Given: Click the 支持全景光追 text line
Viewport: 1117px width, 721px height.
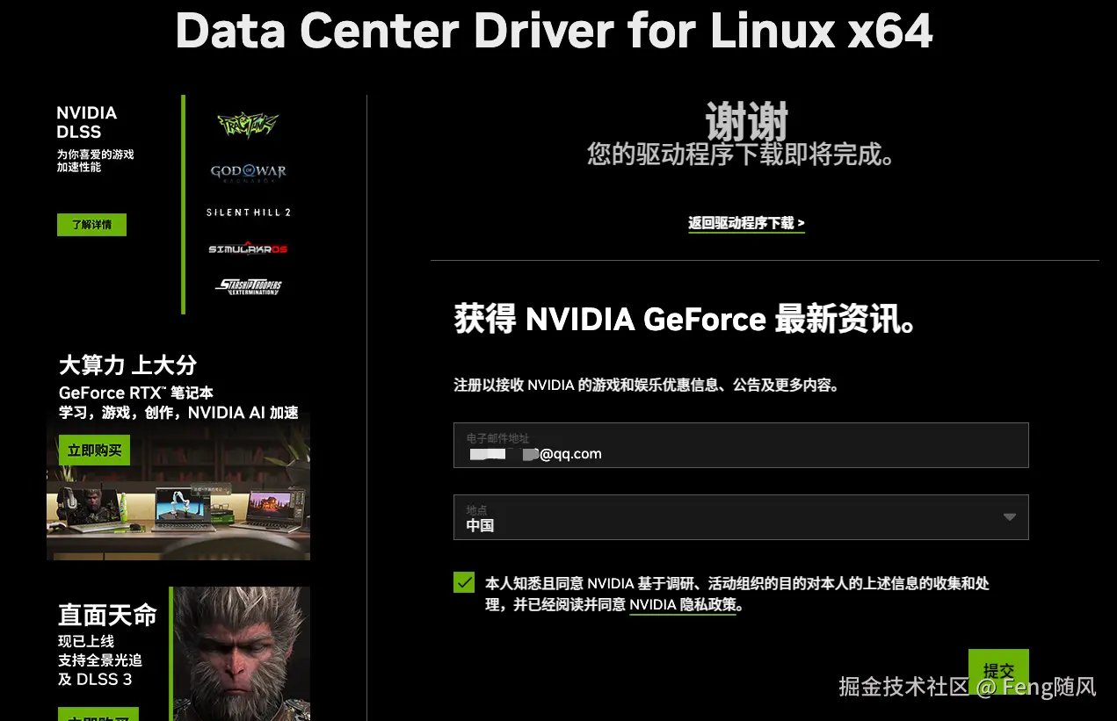Looking at the screenshot, I should click(x=100, y=660).
